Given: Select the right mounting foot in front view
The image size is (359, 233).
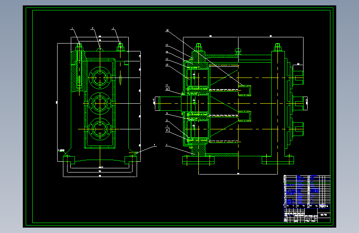Looking at the screenshot, I should (131, 160).
